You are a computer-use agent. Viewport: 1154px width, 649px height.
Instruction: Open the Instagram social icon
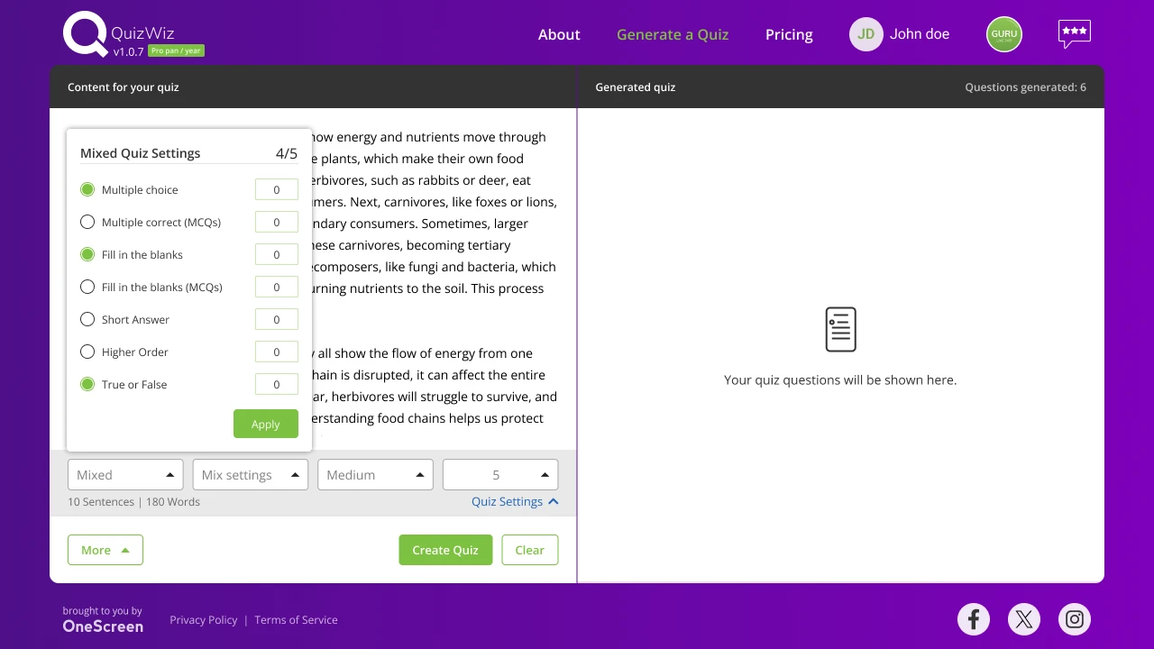[x=1075, y=619]
